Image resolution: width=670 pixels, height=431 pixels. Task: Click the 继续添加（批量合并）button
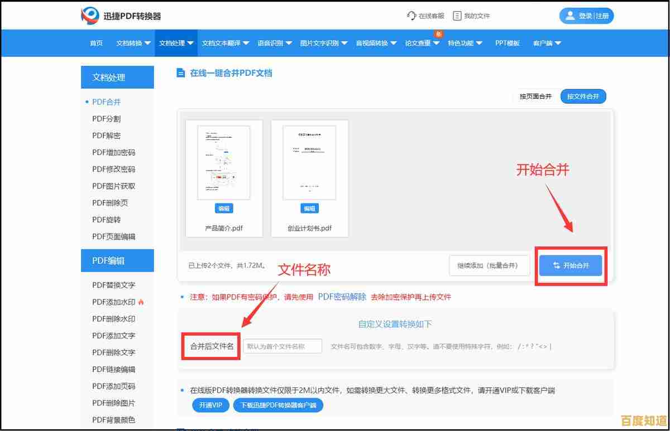489,266
